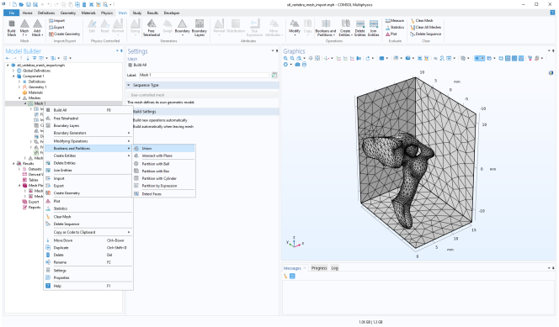Choose Delete Sequence in context menu
This screenshot has width=559, height=327.
(x=88, y=224)
